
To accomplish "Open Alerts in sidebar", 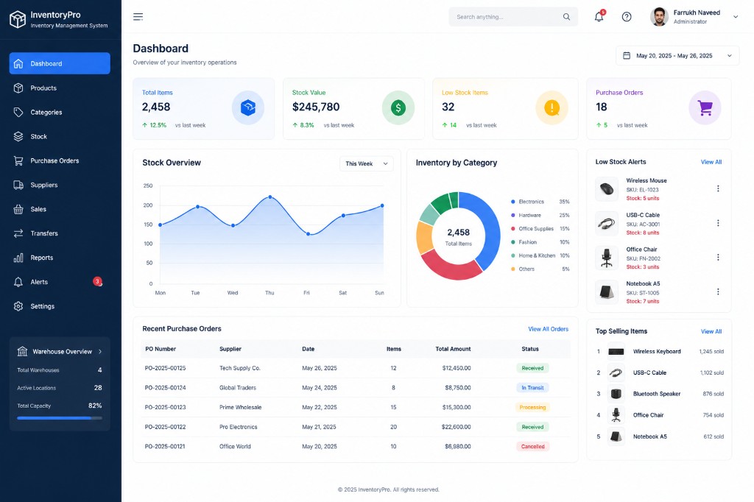I will (60, 282).
